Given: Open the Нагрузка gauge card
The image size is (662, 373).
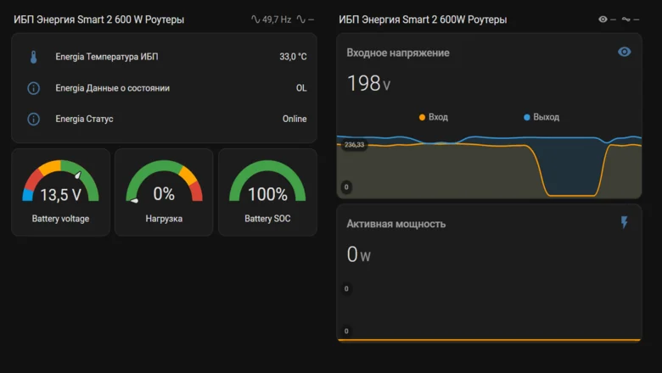Looking at the screenshot, I should click(x=164, y=192).
